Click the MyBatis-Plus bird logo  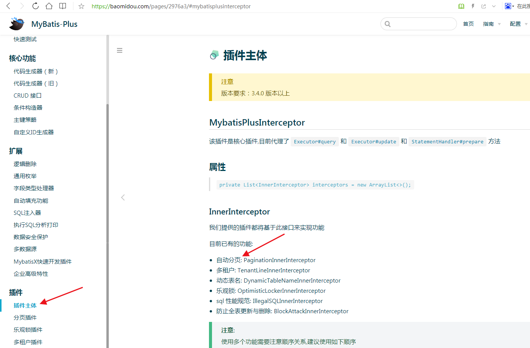click(x=17, y=24)
